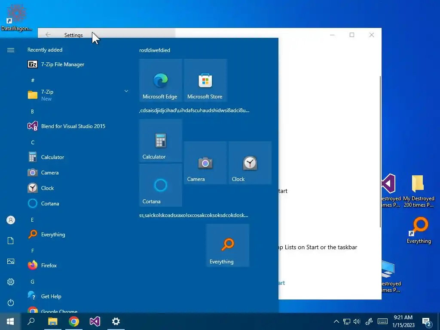Select tile group name starting with ss,salckolskoad
This screenshot has width=440, height=330.
point(194,215)
